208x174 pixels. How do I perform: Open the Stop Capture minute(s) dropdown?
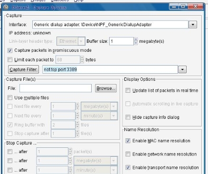pyautogui.click(x=96, y=170)
